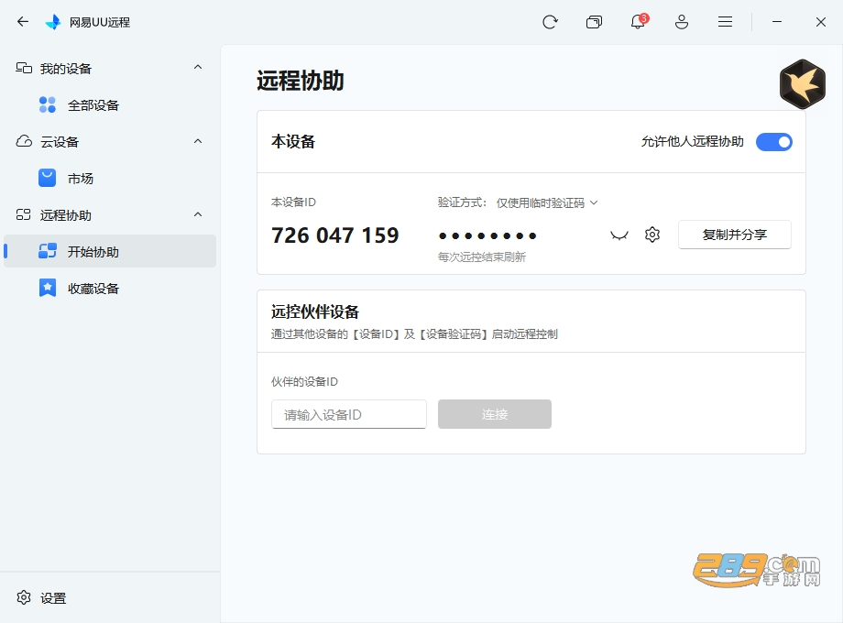
Task: Minimize the UU Remote window
Action: pos(777,22)
